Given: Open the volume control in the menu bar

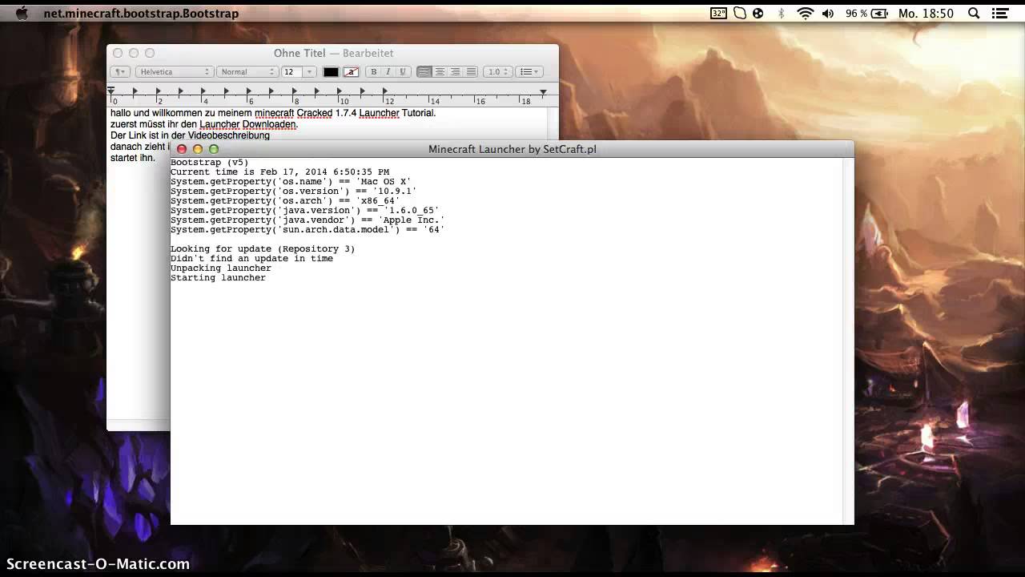Looking at the screenshot, I should [828, 14].
